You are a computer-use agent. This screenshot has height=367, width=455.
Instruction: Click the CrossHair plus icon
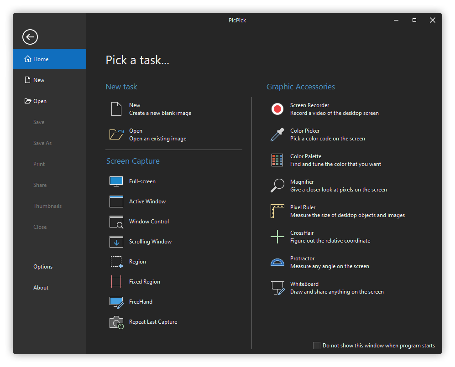click(x=277, y=237)
